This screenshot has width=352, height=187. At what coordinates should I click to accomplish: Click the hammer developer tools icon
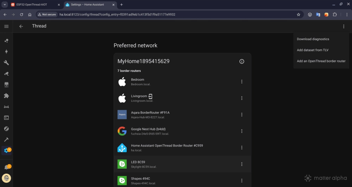coord(6,140)
